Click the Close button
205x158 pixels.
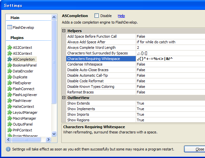[x=195, y=149]
